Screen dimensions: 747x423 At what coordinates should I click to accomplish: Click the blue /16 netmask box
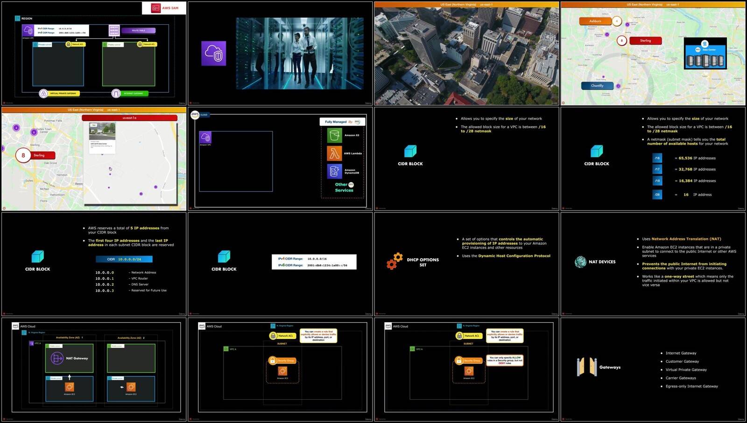tap(657, 158)
